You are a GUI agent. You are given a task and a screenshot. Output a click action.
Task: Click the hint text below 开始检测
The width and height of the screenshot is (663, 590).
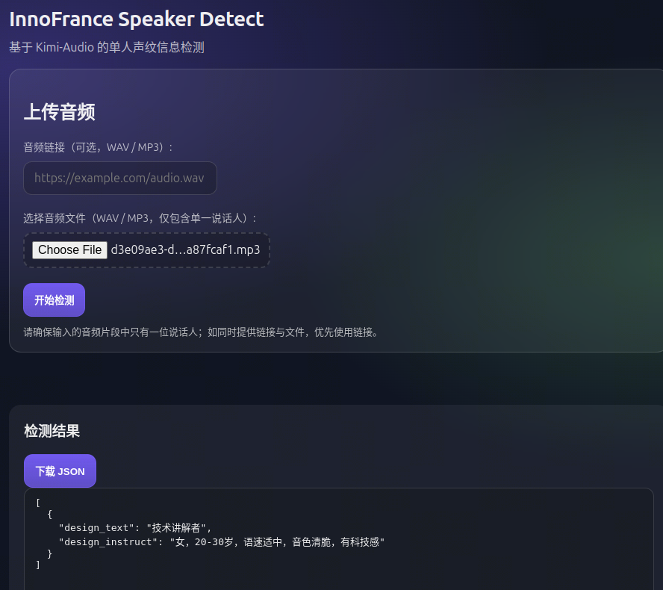pyautogui.click(x=202, y=332)
